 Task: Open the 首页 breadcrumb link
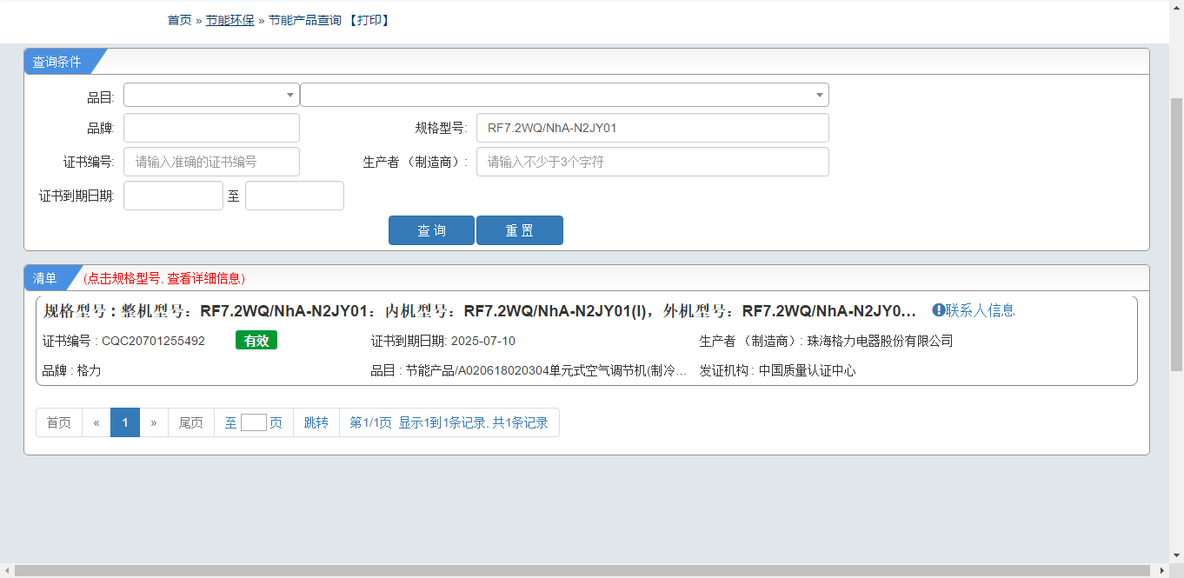pyautogui.click(x=179, y=20)
